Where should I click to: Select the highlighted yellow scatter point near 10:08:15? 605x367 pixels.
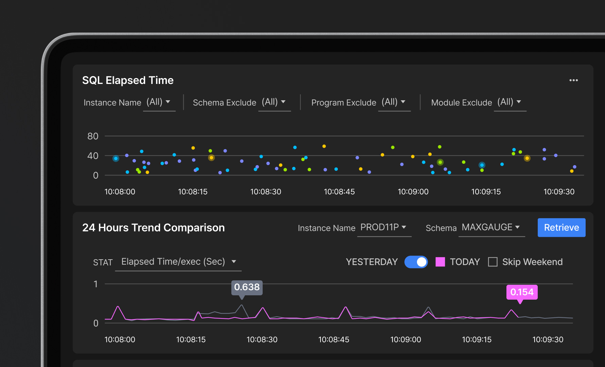[211, 158]
